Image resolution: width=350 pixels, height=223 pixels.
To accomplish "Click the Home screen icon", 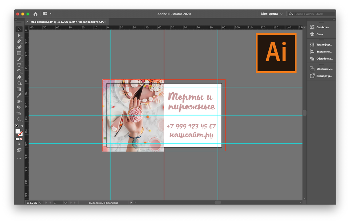I will point(35,14).
